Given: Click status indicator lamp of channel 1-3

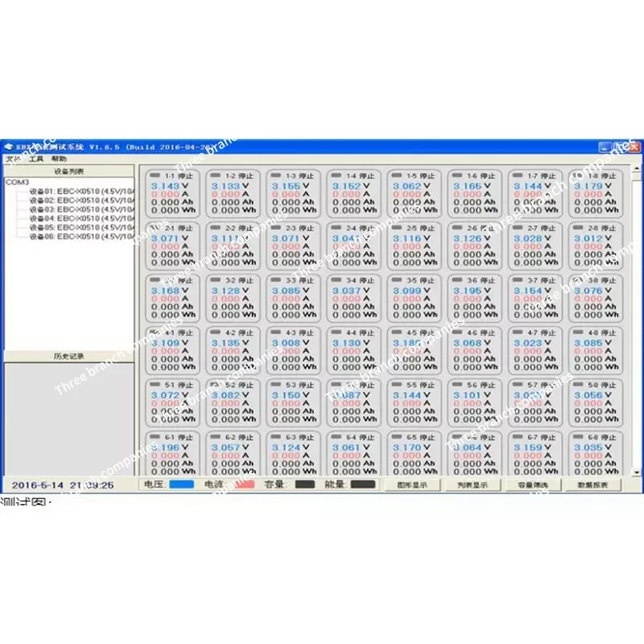Looking at the screenshot, I should pyautogui.click(x=275, y=175).
